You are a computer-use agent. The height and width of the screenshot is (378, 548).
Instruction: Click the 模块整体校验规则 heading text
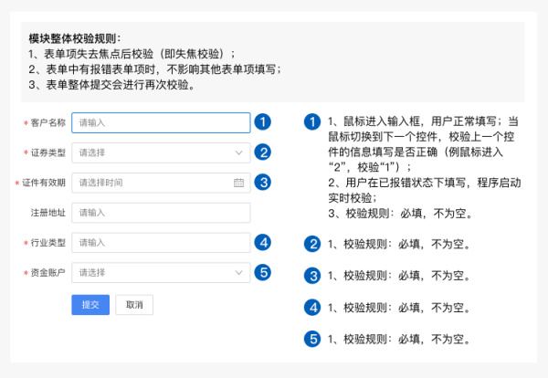pos(75,38)
